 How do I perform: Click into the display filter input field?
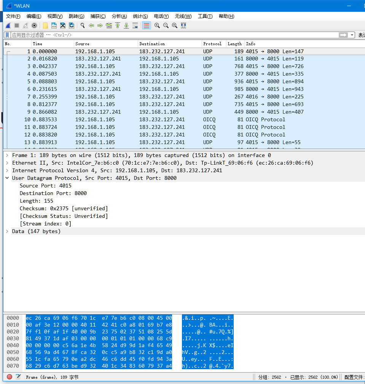(171, 35)
